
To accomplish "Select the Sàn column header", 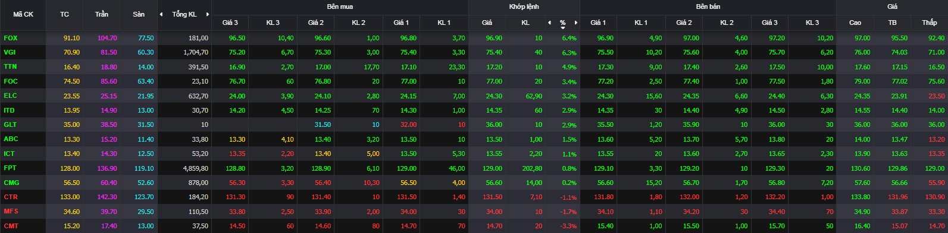I will [x=139, y=14].
